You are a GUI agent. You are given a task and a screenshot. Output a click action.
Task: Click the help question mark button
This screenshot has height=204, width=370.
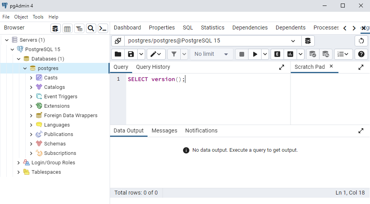361,54
